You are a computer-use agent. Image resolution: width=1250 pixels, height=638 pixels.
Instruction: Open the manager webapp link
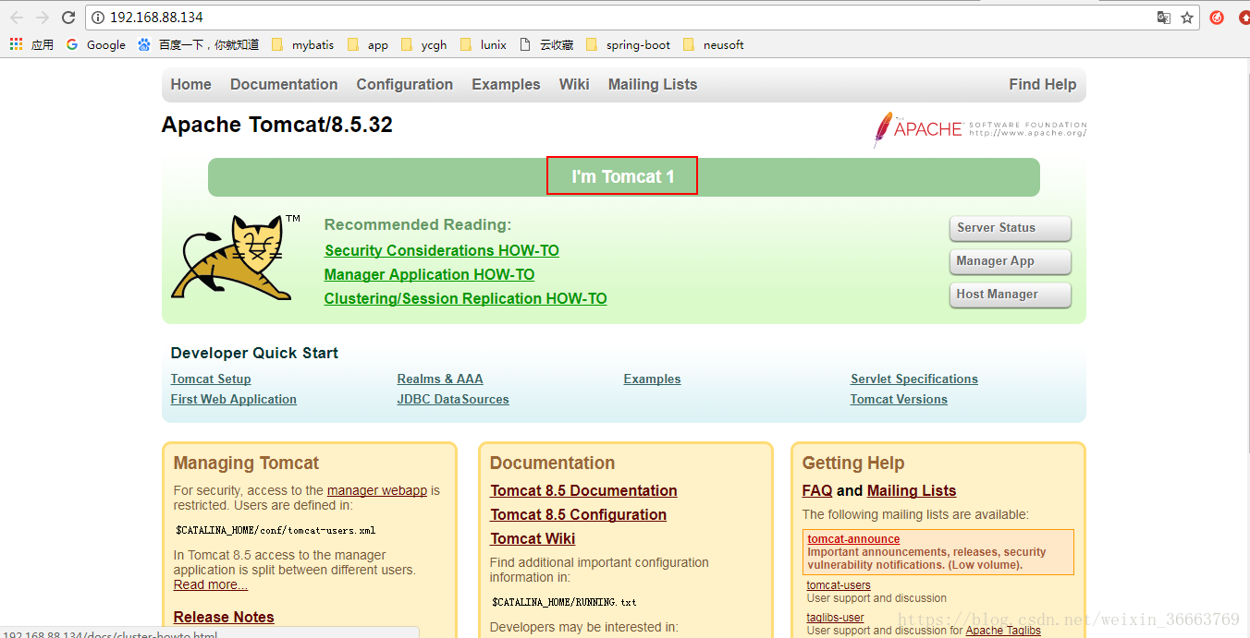coord(377,490)
